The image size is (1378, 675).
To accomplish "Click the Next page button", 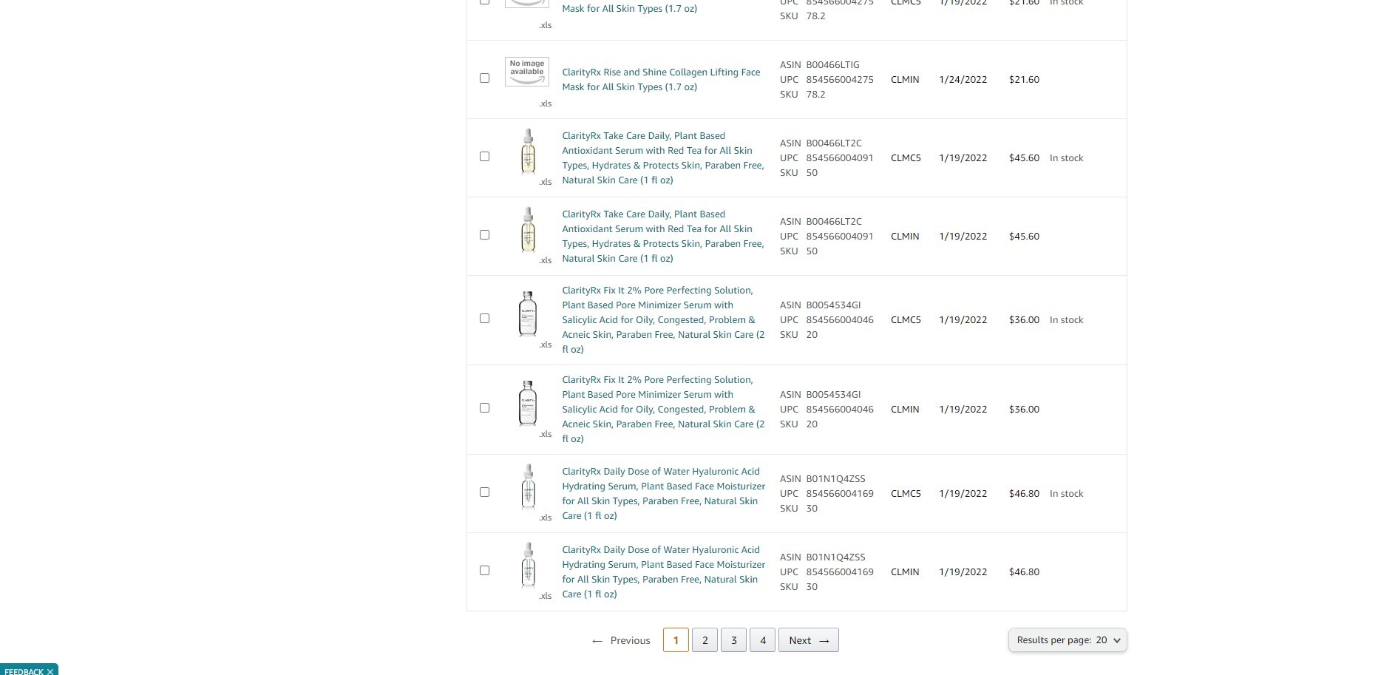I will click(x=809, y=640).
